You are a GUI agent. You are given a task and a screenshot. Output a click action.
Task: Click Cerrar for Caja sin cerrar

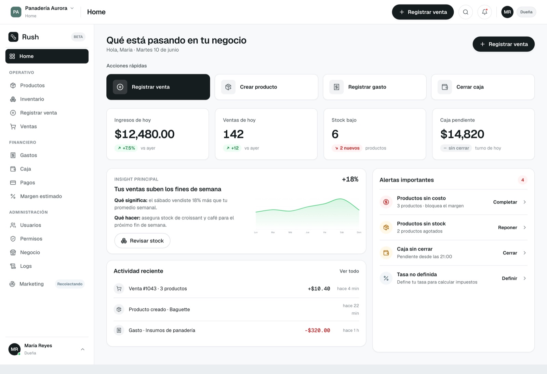click(510, 253)
